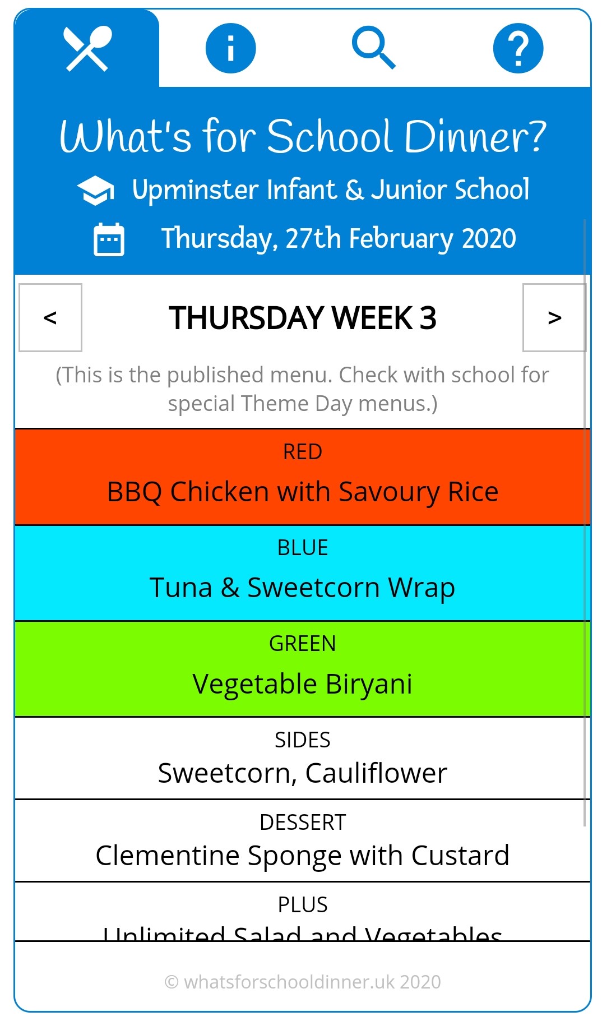Tap the PLUS Unlimited Salad row

[x=303, y=915]
